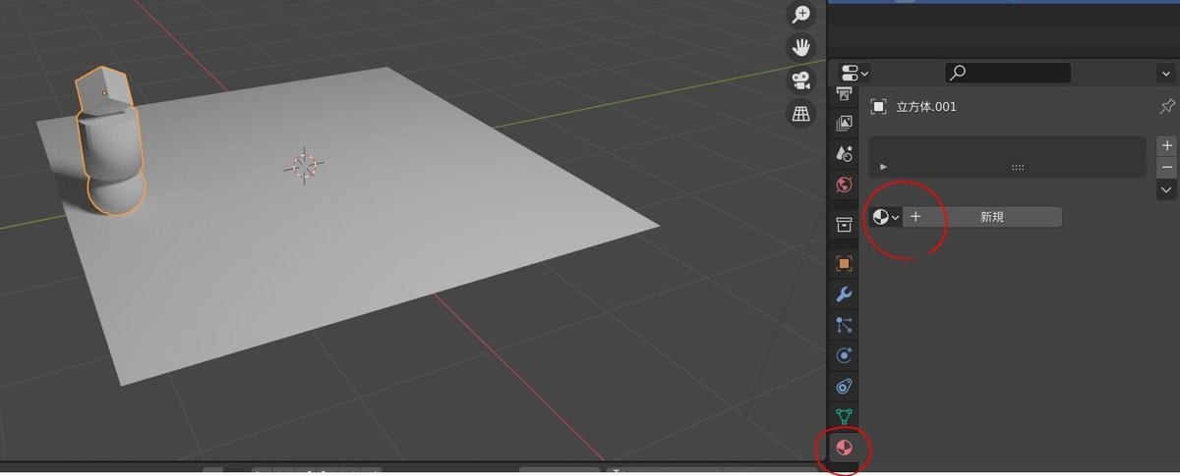Open the Object Constraints tab
1180x476 pixels.
(x=844, y=386)
